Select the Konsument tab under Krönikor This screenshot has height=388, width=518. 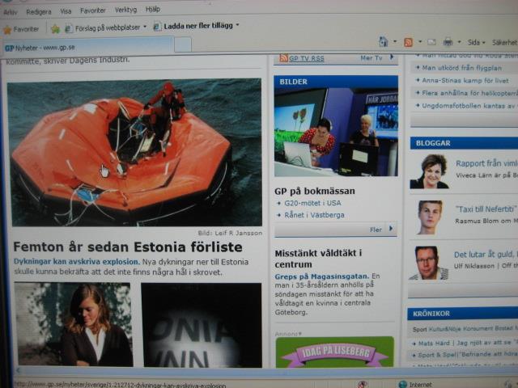click(478, 328)
